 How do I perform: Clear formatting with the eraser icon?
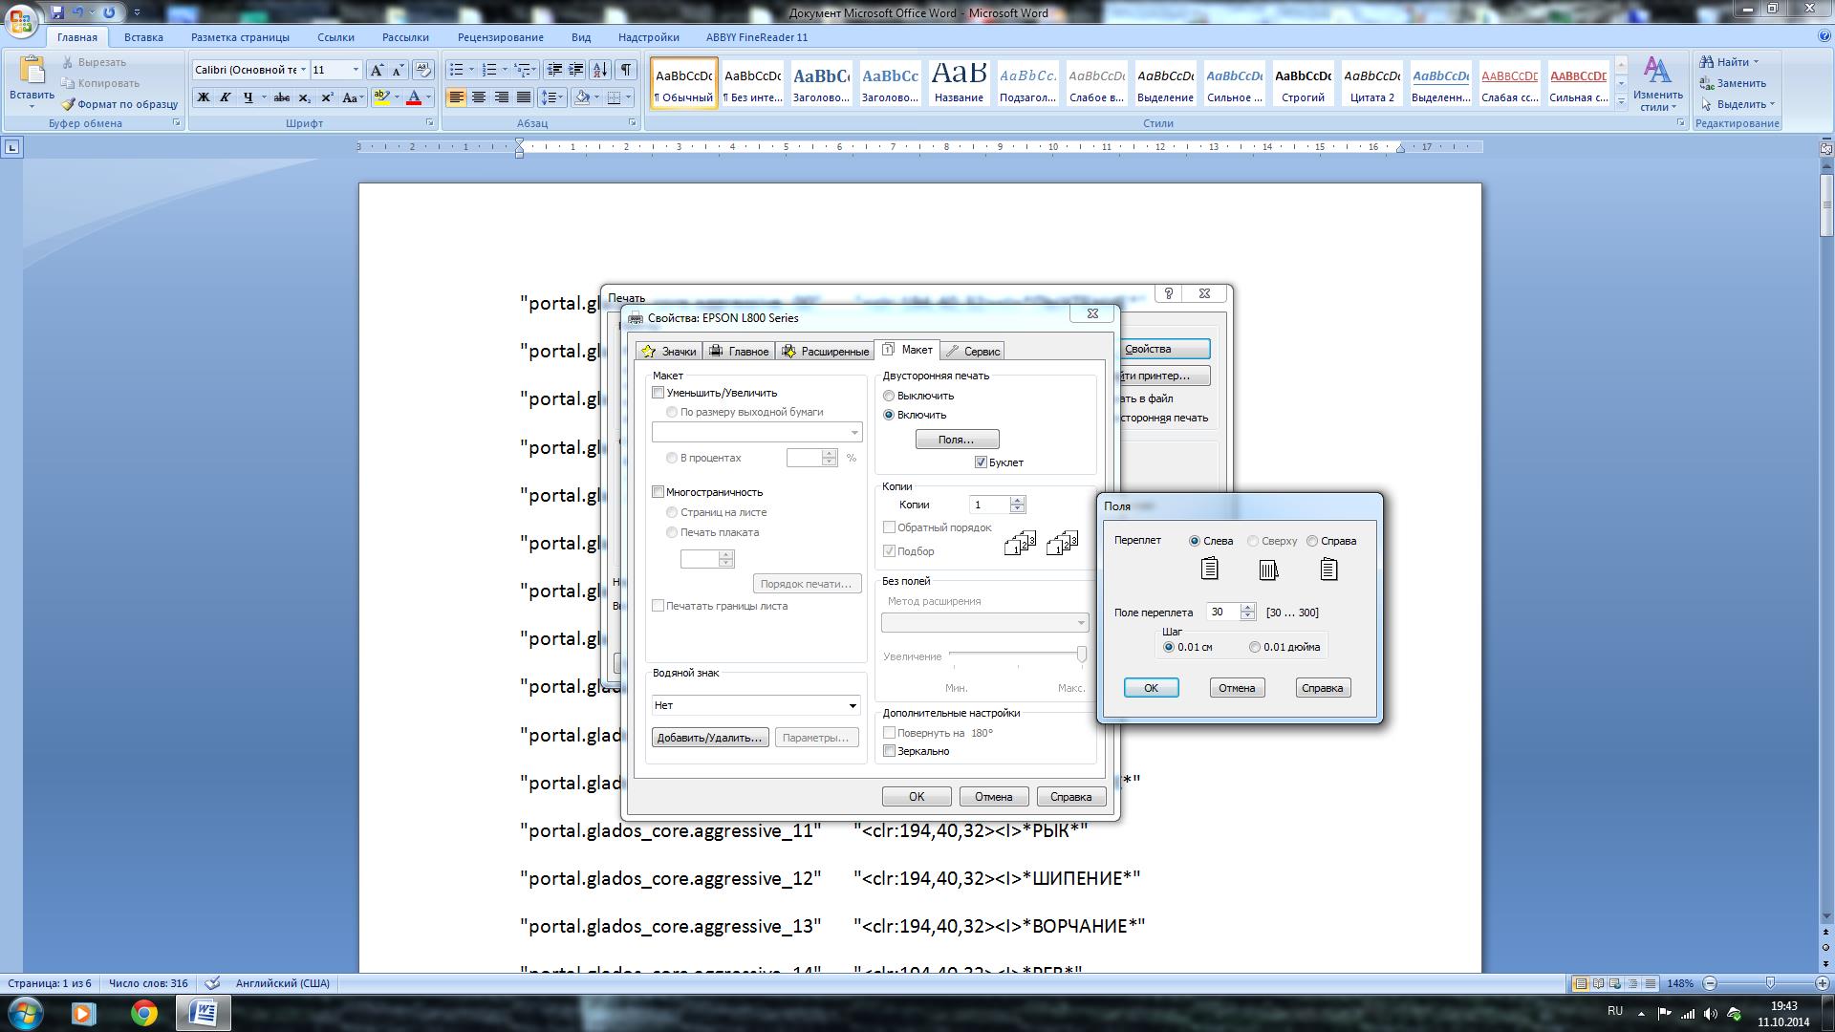click(423, 70)
